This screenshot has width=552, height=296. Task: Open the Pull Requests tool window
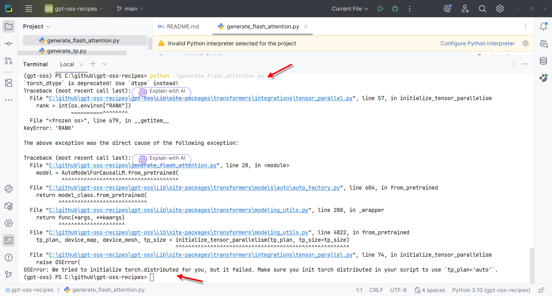9,61
